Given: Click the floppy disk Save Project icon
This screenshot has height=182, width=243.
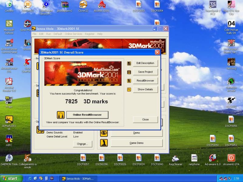Looking at the screenshot, I should click(x=129, y=72).
